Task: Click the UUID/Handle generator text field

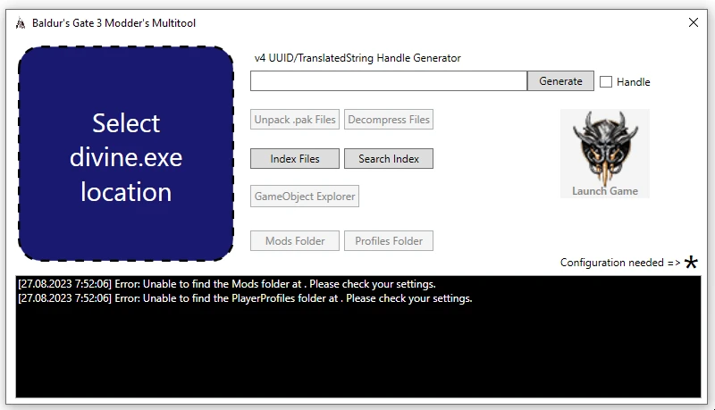Action: (x=389, y=81)
